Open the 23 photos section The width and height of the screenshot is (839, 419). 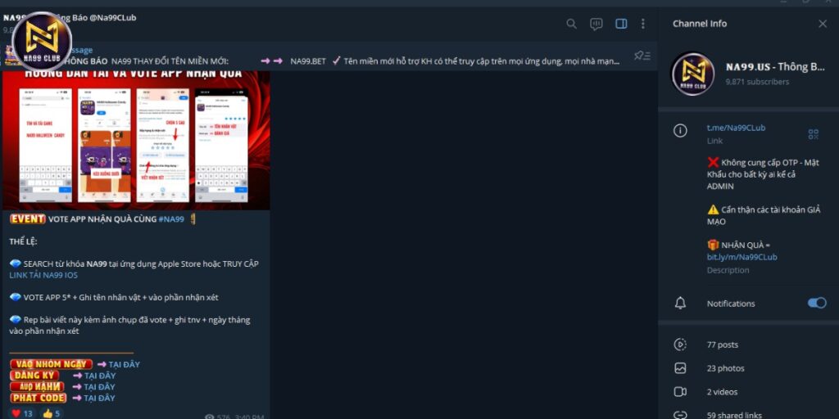pyautogui.click(x=725, y=368)
